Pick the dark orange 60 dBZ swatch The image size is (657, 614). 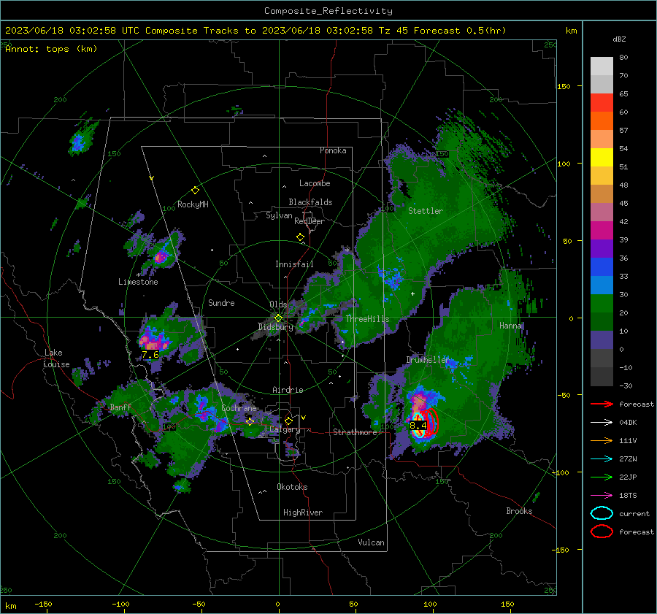[x=602, y=120]
